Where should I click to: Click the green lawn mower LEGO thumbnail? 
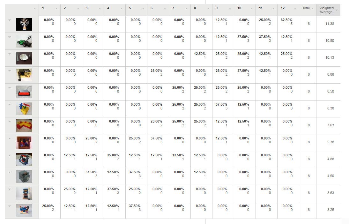tap(24, 41)
